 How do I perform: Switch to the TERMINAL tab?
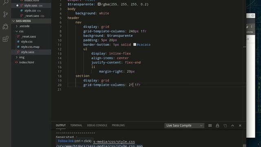point(76,125)
